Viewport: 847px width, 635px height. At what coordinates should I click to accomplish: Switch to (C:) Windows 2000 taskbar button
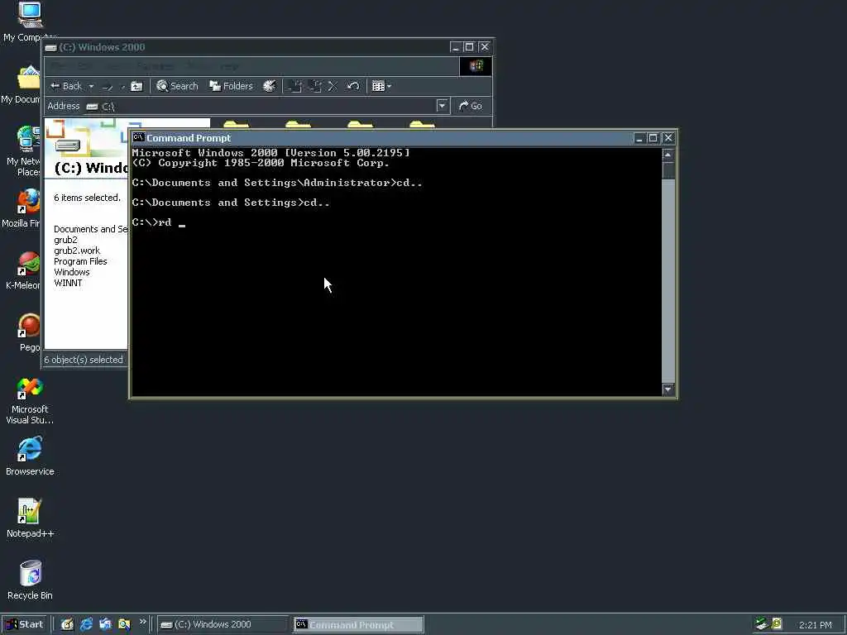tap(223, 625)
